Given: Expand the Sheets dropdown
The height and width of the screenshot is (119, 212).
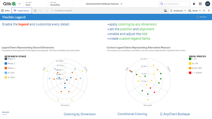Looking at the screenshot, I should click(195, 10).
